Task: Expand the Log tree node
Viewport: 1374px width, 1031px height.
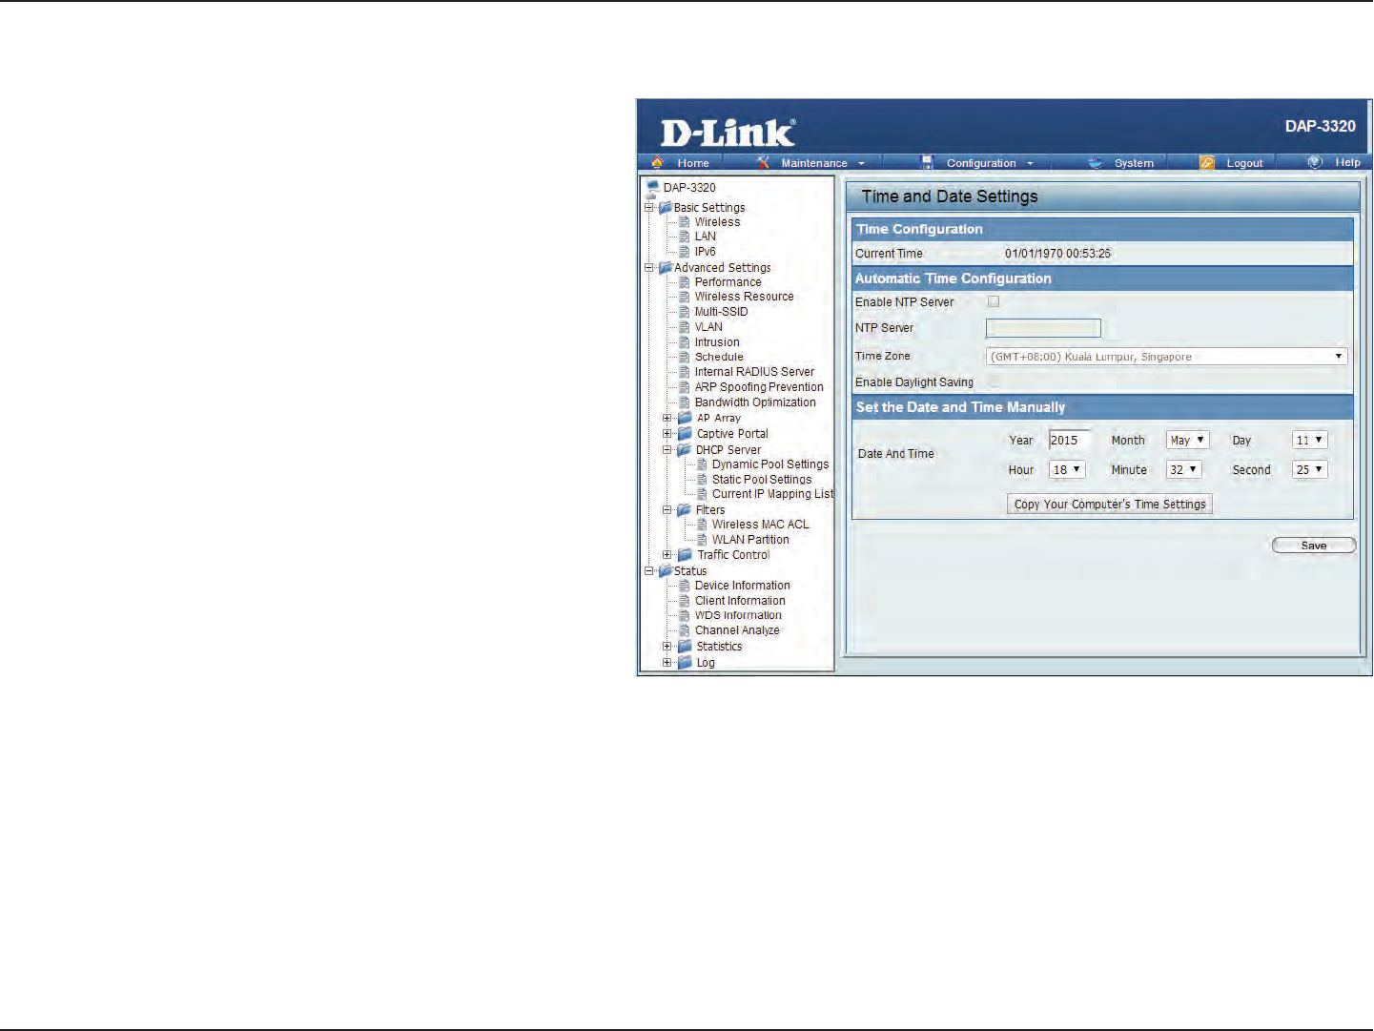Action: tap(667, 662)
